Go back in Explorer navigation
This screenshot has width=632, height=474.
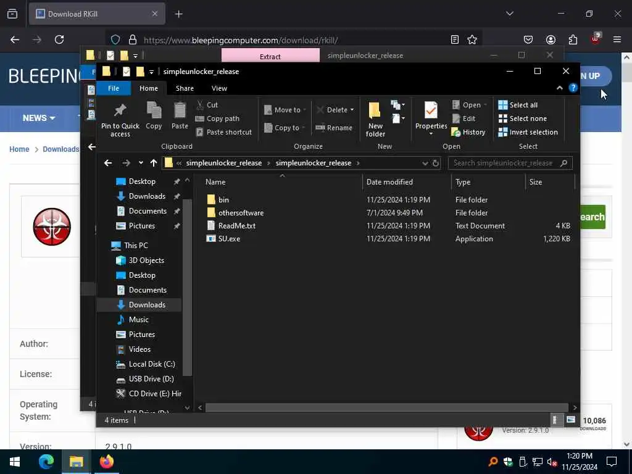click(107, 163)
